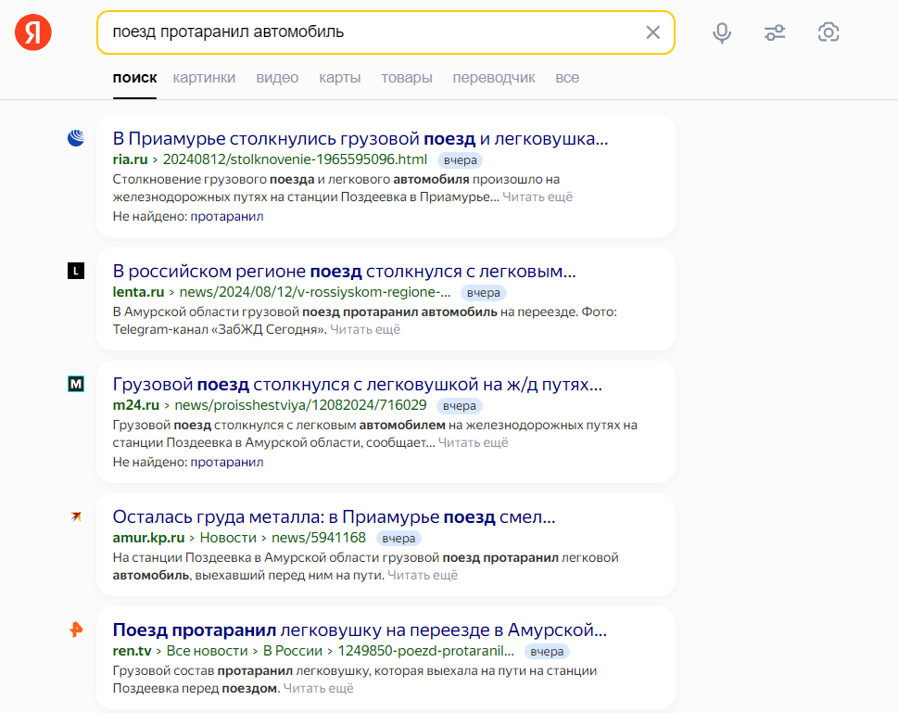The height and width of the screenshot is (713, 898).
Task: Click the Komsomolskaya Pravda Amur favicon
Action: (76, 516)
